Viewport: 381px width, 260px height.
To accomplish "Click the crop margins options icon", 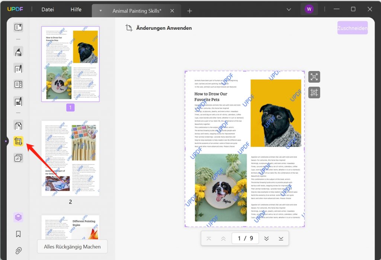I will (314, 93).
